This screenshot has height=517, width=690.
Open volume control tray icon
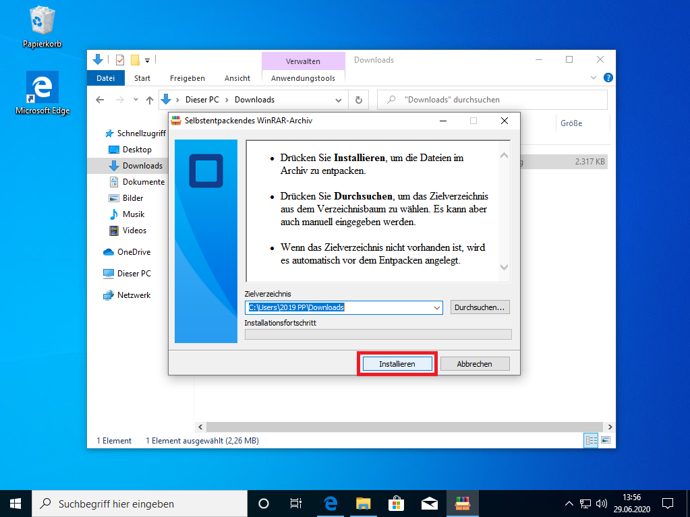601,504
